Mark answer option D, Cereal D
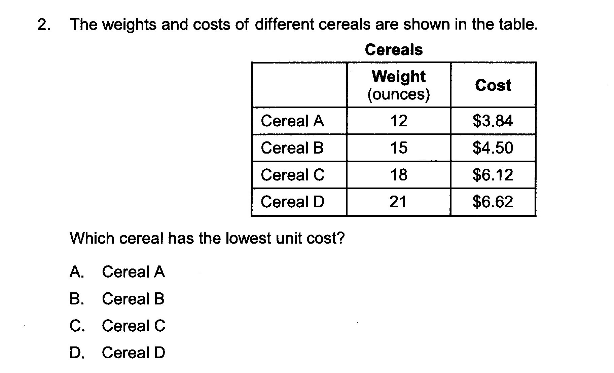 [117, 353]
